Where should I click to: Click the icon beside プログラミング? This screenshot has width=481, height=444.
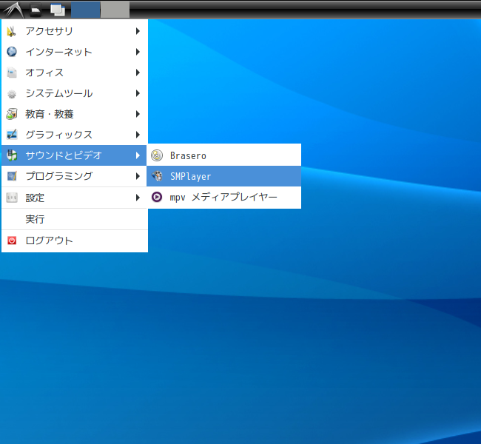[x=12, y=176]
